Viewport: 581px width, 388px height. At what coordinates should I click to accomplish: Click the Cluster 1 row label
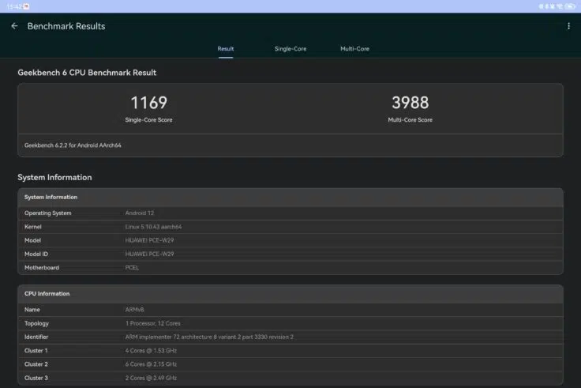[36, 351]
